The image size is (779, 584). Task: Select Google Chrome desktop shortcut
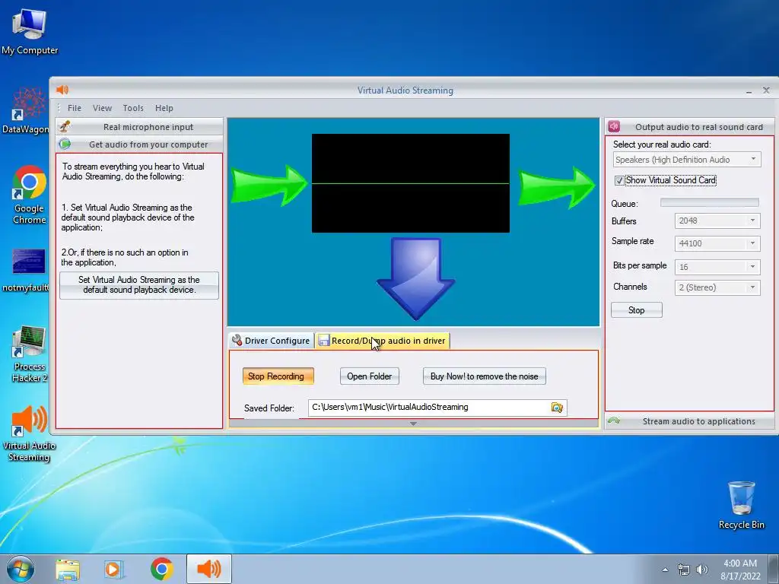coord(30,194)
